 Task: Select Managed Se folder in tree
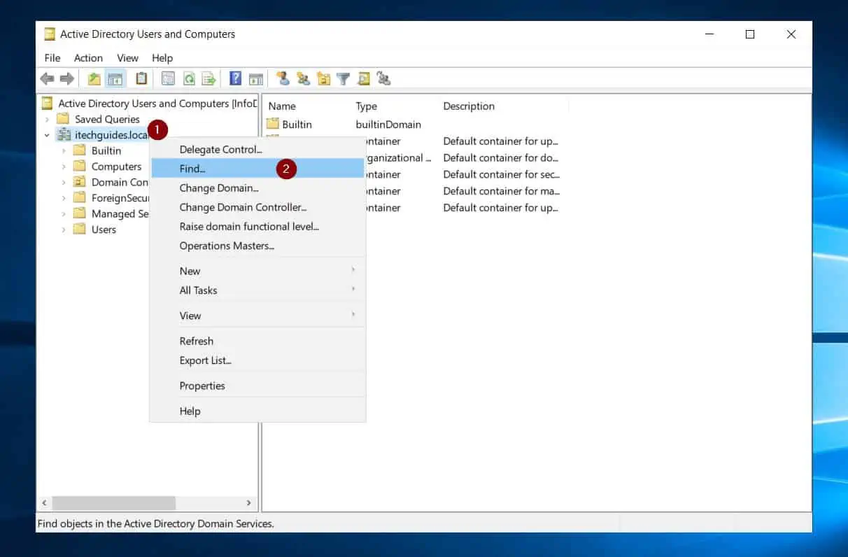tap(120, 214)
